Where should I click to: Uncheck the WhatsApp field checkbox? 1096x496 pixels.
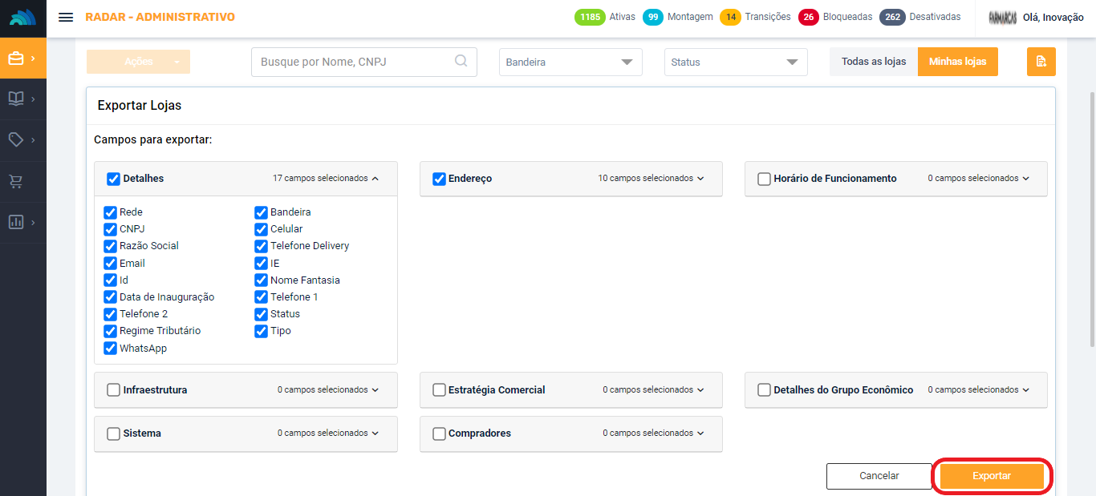click(x=111, y=349)
